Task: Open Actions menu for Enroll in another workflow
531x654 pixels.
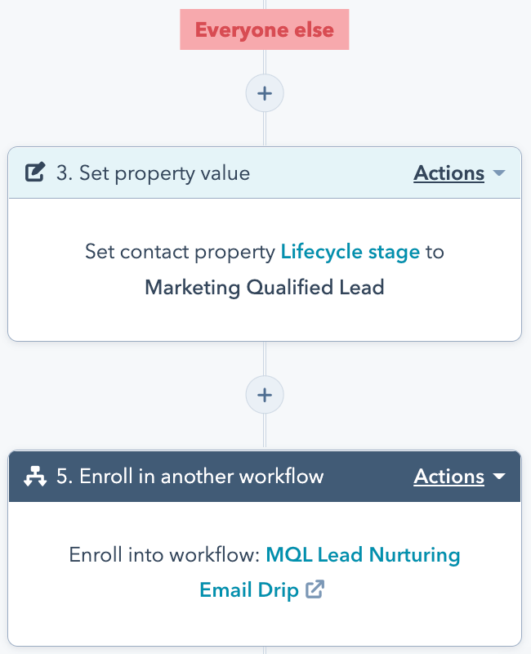Action: [449, 477]
